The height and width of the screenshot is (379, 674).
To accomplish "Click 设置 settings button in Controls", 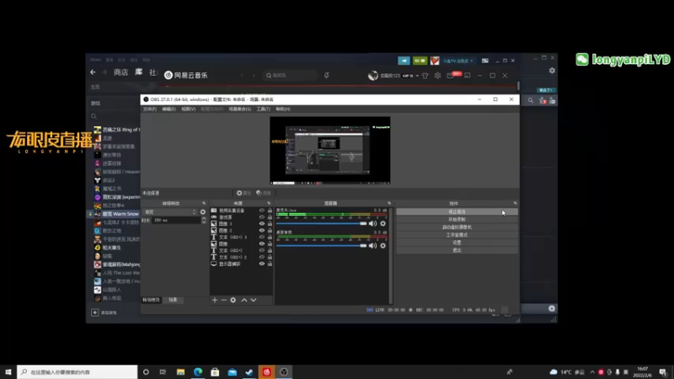I will tap(457, 243).
